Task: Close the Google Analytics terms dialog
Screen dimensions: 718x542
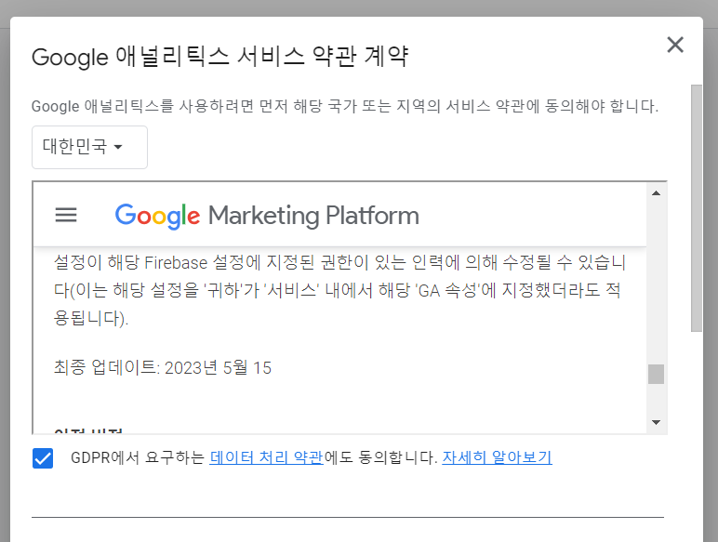Action: coord(675,45)
